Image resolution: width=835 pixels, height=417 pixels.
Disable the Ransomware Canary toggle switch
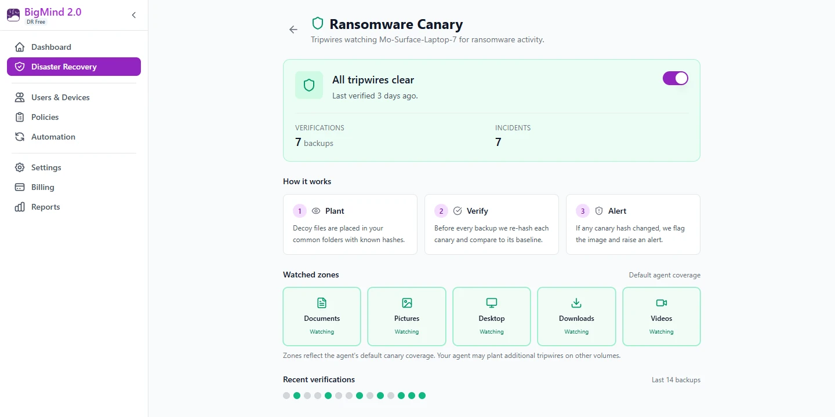click(x=676, y=78)
